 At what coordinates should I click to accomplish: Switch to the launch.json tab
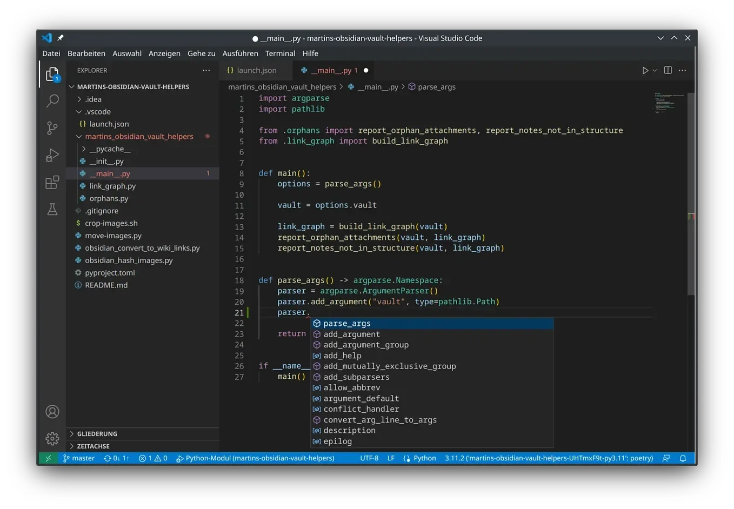tap(256, 70)
